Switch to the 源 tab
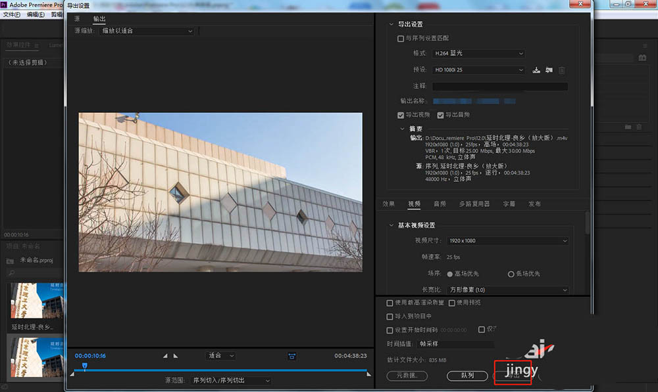This screenshot has width=658, height=392. pos(77,19)
